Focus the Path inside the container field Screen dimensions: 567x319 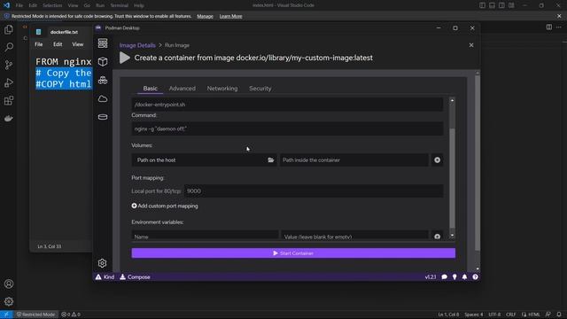[354, 159]
